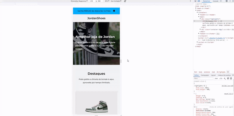Click the flex badge beside container-imgs
234x116 pixels.
[x=233, y=30]
